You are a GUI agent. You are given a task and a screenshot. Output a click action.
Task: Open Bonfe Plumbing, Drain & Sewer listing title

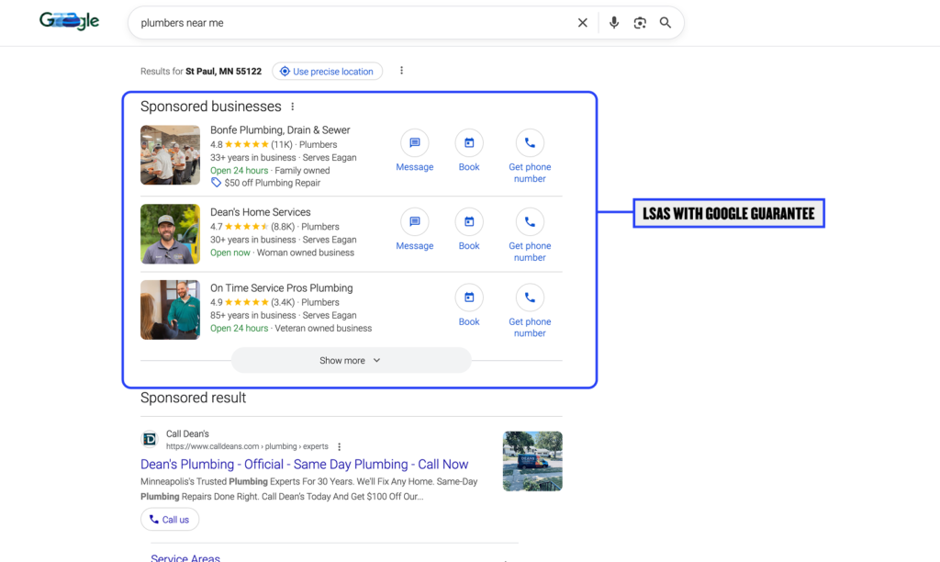(x=280, y=130)
